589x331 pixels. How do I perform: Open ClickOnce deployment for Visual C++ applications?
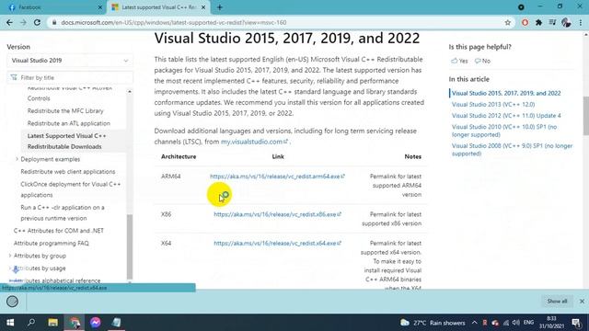coord(71,189)
